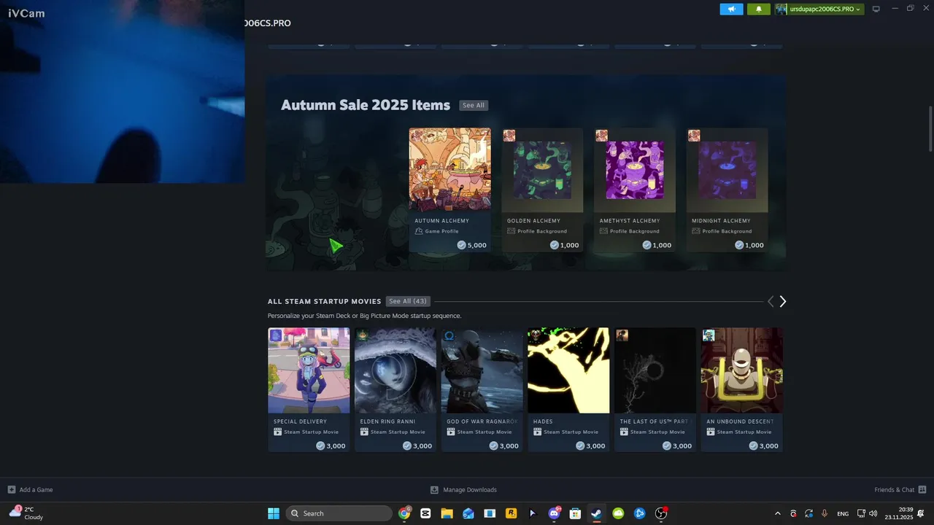Open Amethyst Alchemy profile background thumbnail
934x525 pixels.
pos(635,169)
